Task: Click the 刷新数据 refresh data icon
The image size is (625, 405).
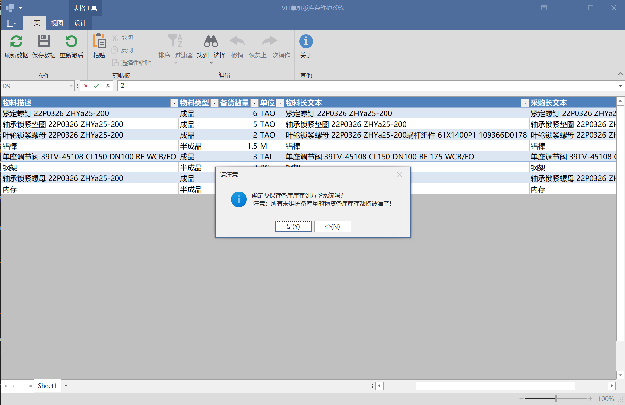Action: coord(16,42)
